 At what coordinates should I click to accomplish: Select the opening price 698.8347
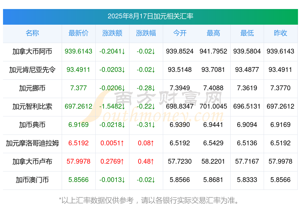click(180, 106)
